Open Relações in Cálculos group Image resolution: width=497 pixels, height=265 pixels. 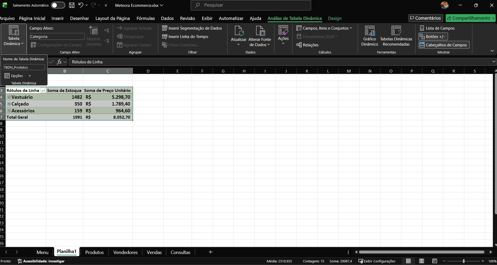[x=307, y=45]
